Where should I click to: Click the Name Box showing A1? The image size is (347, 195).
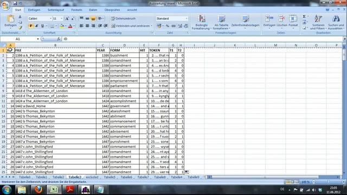click(20, 39)
